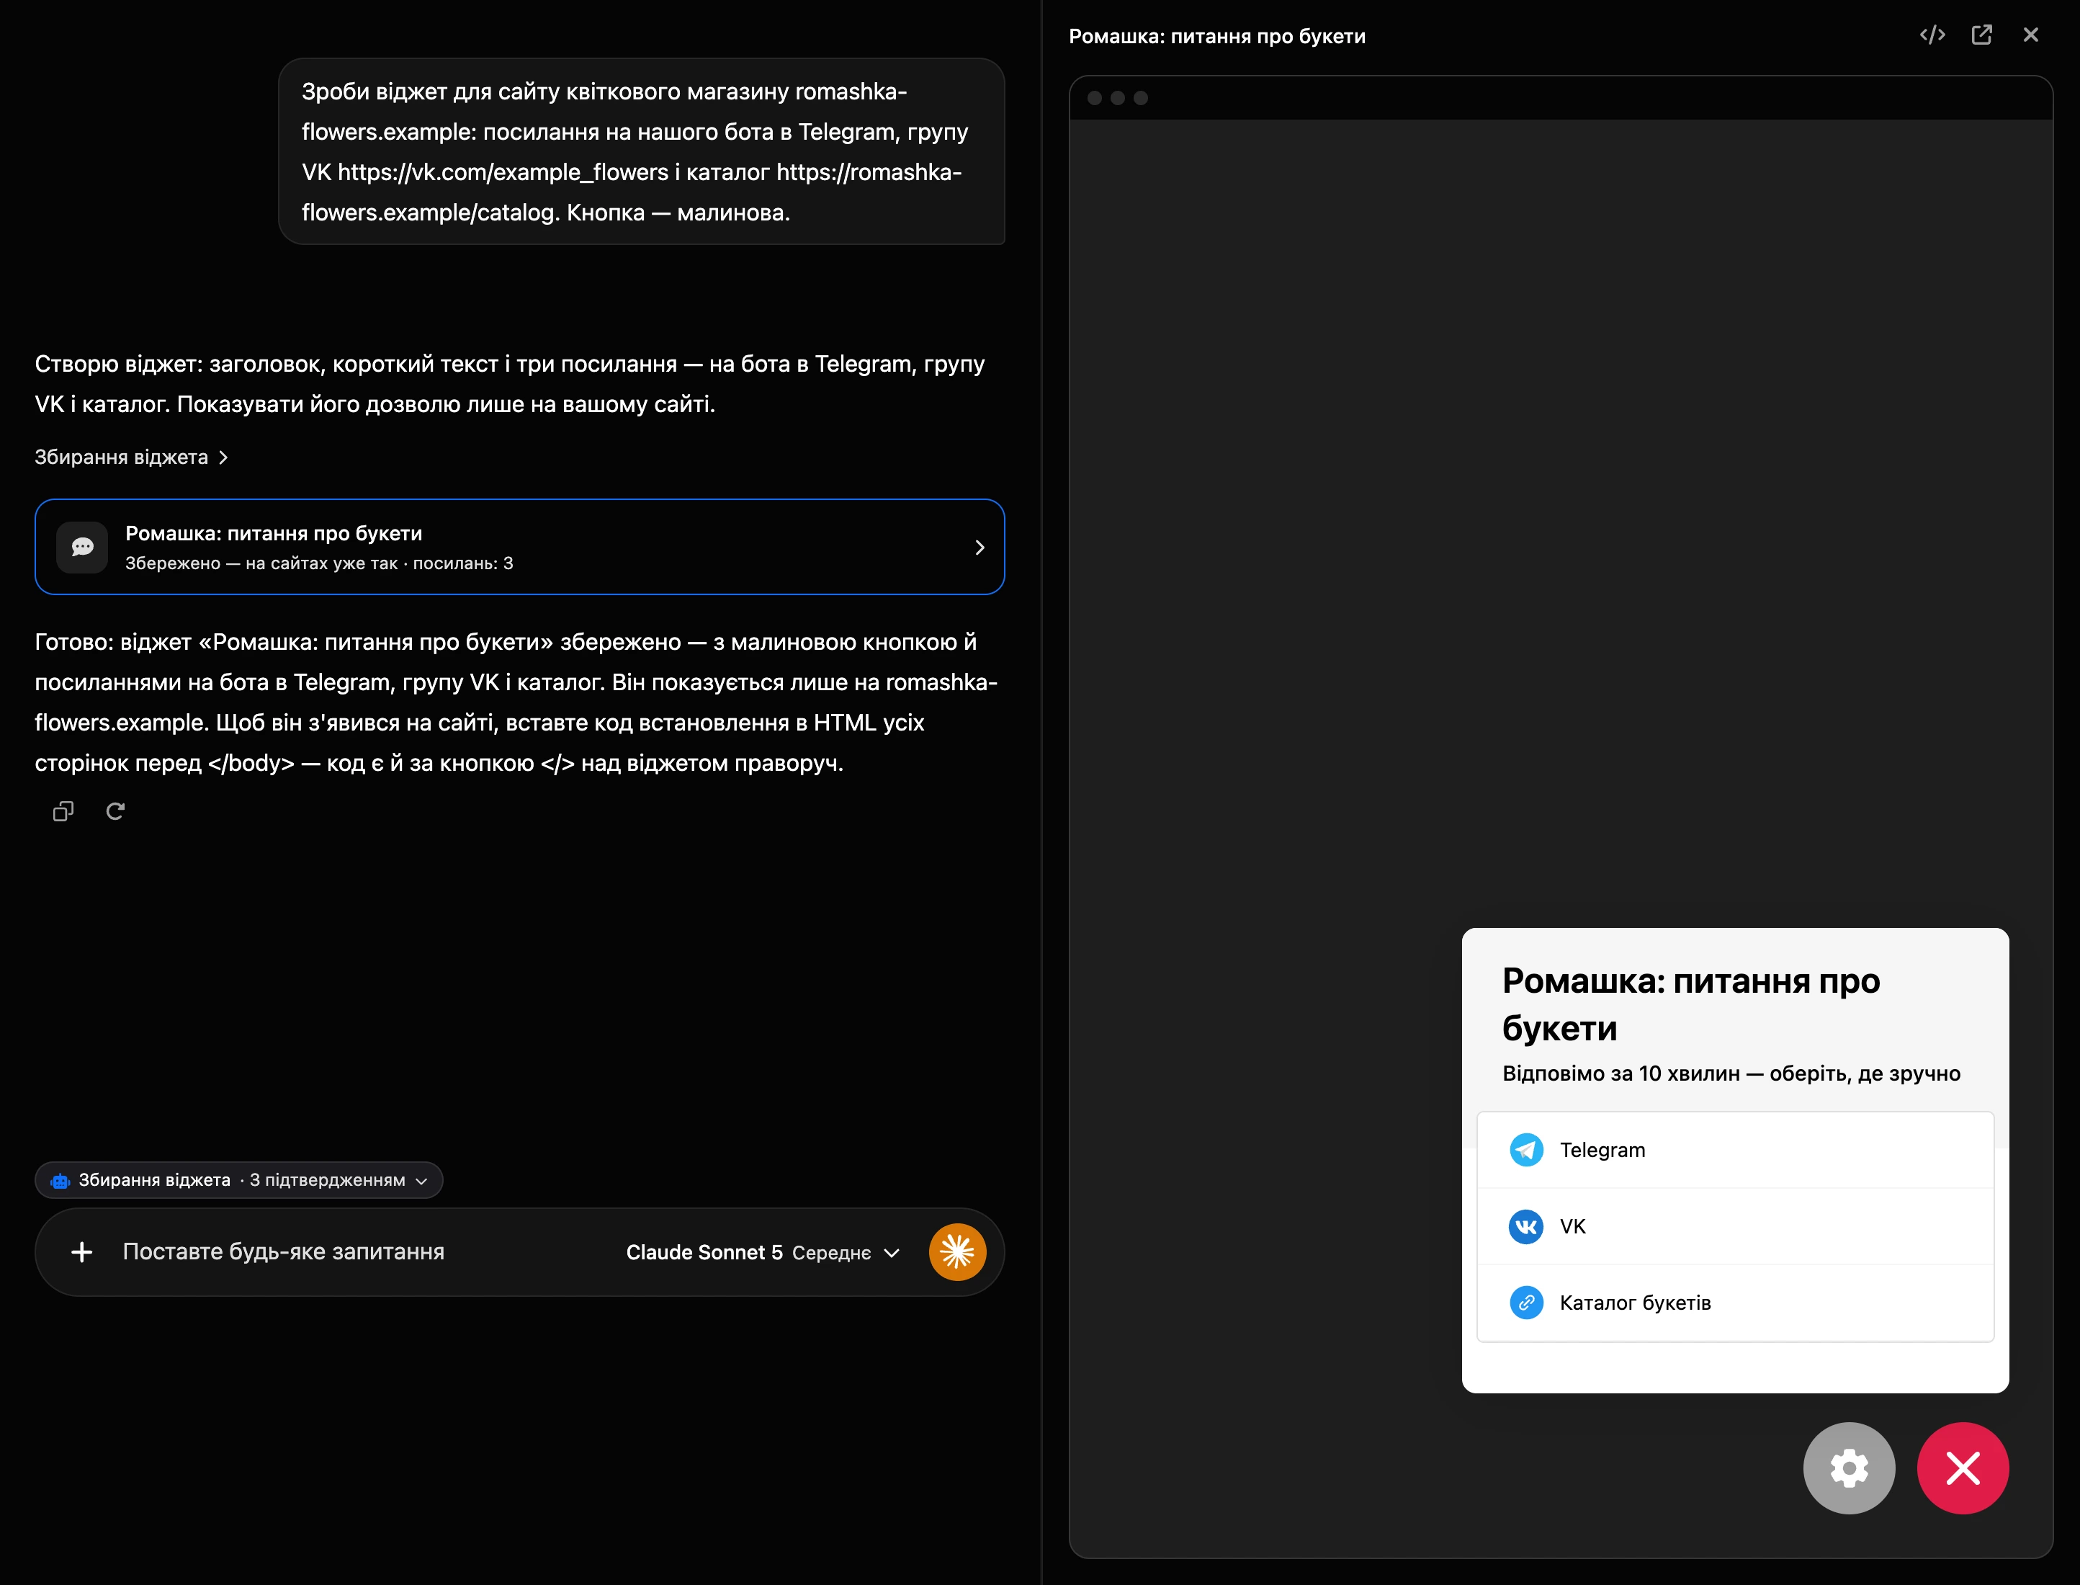This screenshot has height=1585, width=2080.
Task: Click the plus attachment icon in input
Action: point(82,1252)
